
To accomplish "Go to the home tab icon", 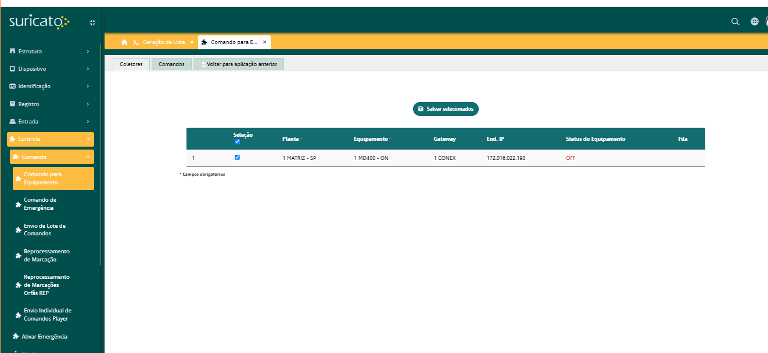I will click(124, 42).
